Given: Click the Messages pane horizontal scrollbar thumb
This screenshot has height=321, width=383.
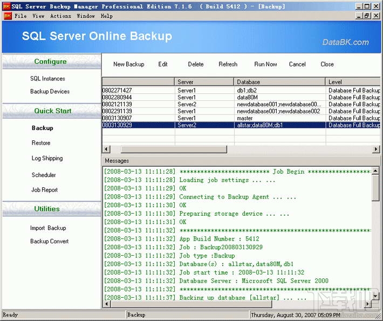Looking at the screenshot, I should [x=191, y=304].
